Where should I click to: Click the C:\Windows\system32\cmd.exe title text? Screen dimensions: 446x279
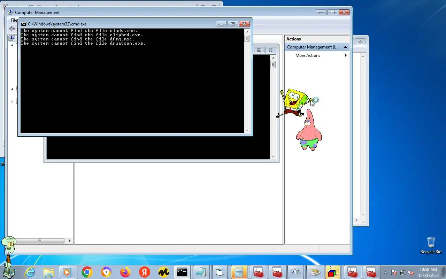click(x=57, y=24)
